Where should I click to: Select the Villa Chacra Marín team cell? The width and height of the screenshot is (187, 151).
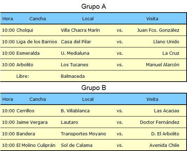coord(80,30)
